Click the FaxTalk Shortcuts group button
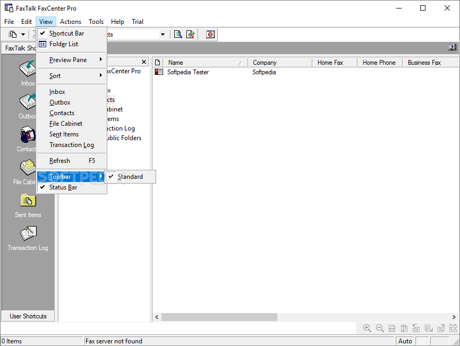 [19, 48]
